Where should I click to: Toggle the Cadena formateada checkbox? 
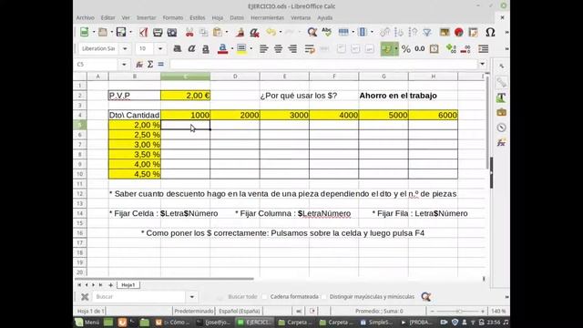[x=265, y=297]
